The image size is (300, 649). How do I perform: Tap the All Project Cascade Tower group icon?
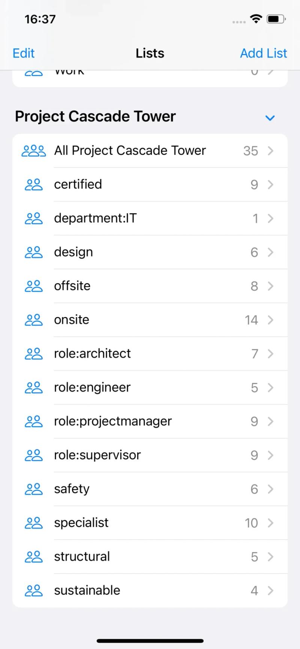[33, 150]
